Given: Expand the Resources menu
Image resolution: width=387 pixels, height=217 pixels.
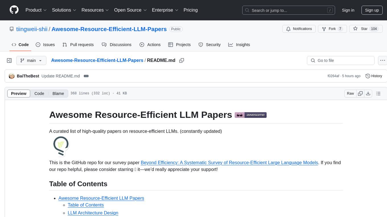Looking at the screenshot, I should 95,10.
